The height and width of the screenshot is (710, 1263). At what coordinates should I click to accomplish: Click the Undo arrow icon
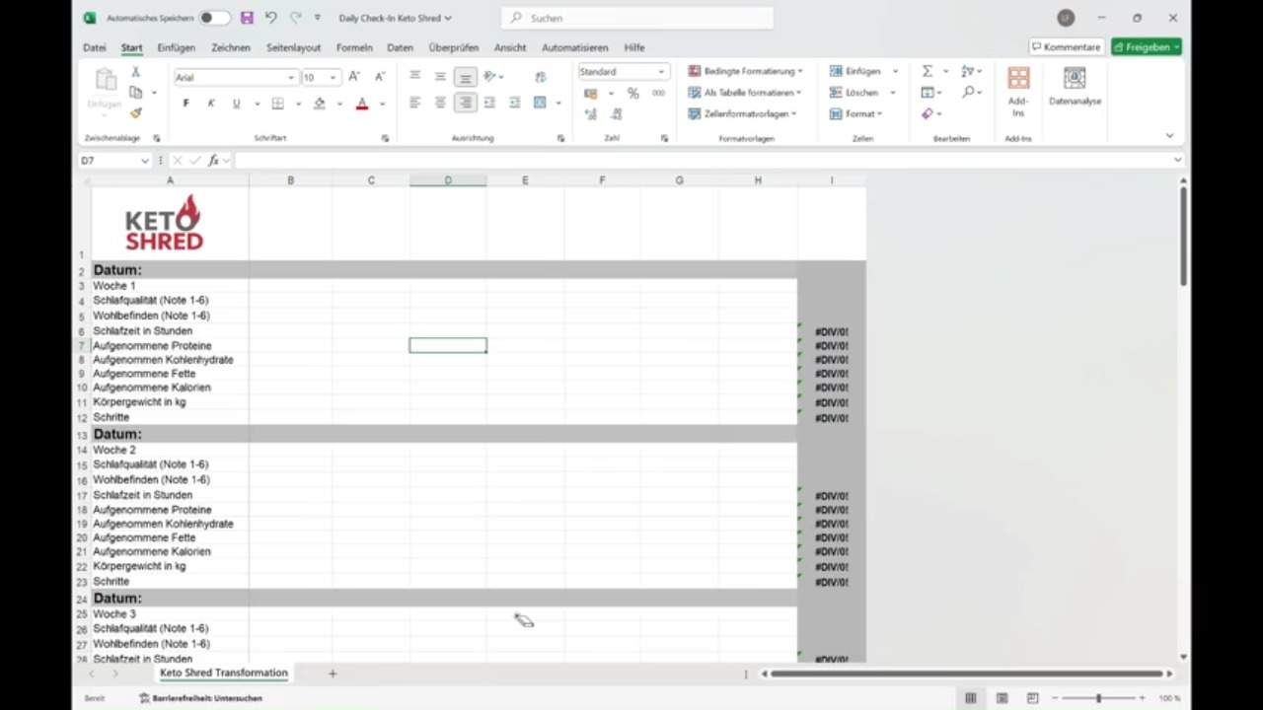pos(270,18)
